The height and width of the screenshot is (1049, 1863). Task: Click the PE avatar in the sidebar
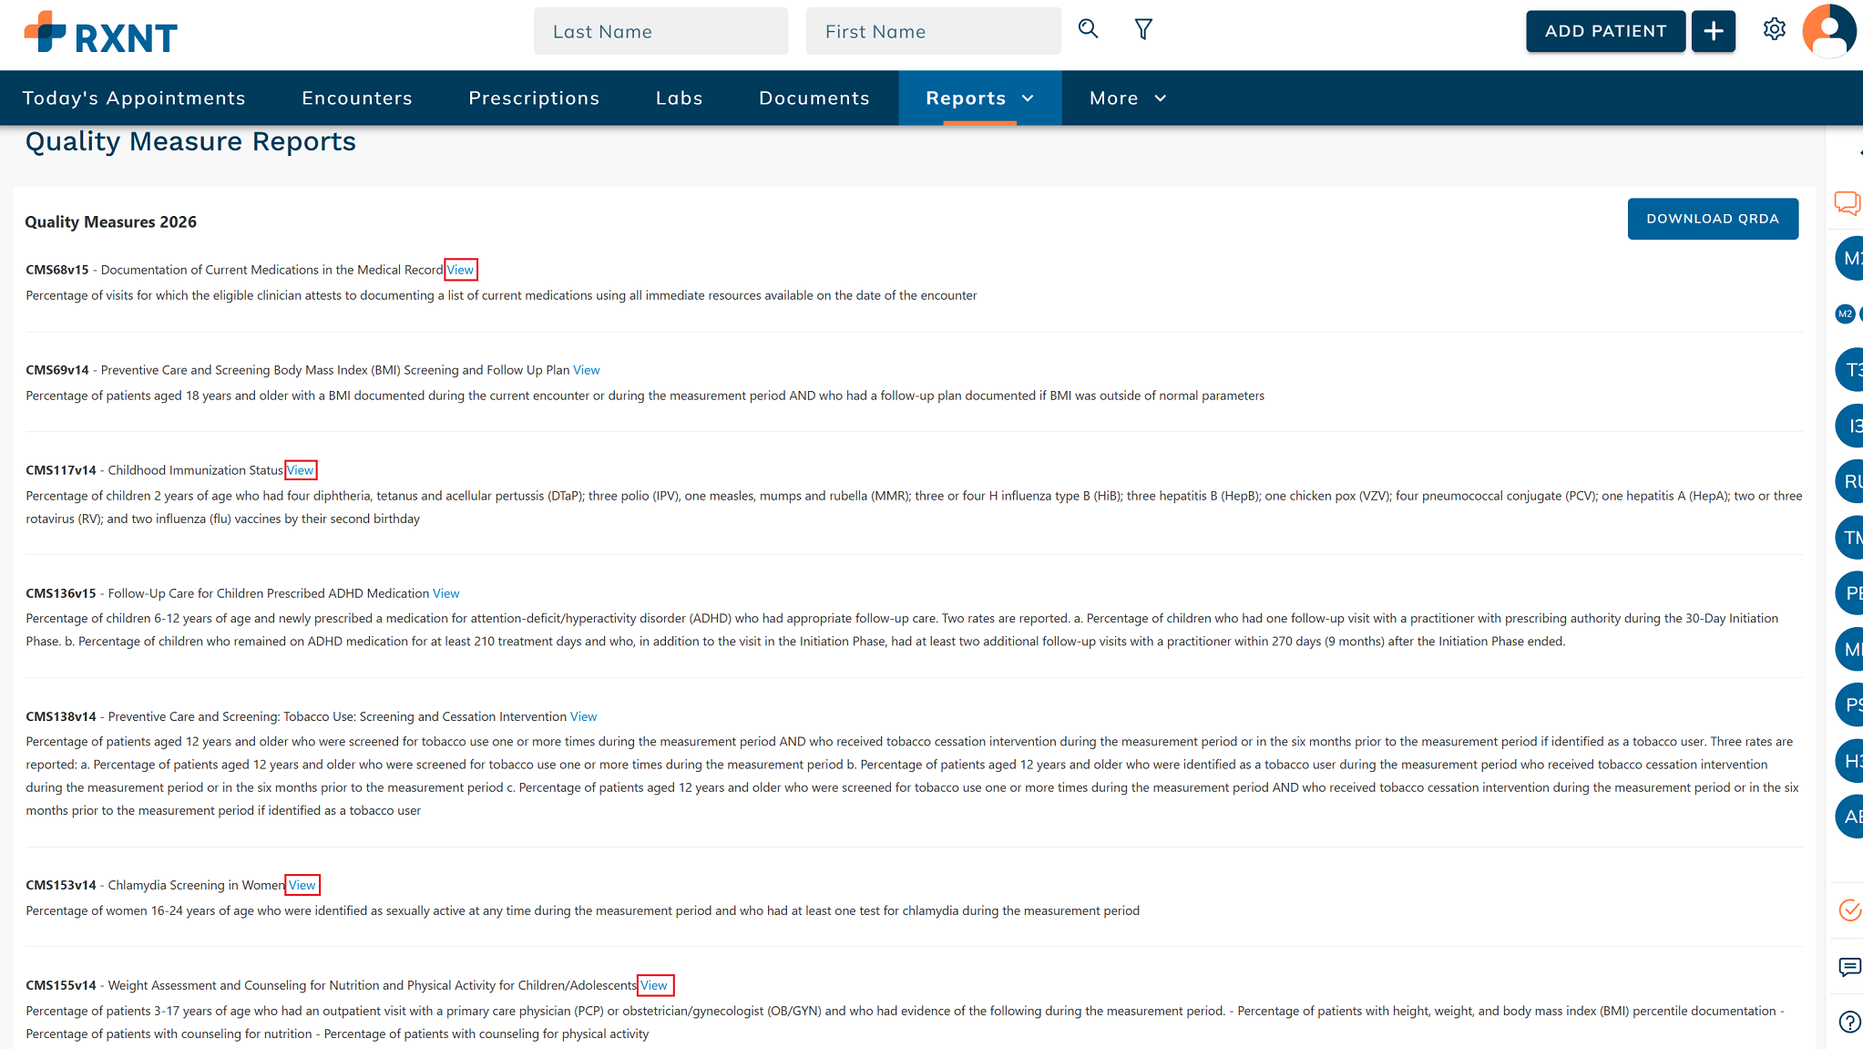tap(1849, 593)
